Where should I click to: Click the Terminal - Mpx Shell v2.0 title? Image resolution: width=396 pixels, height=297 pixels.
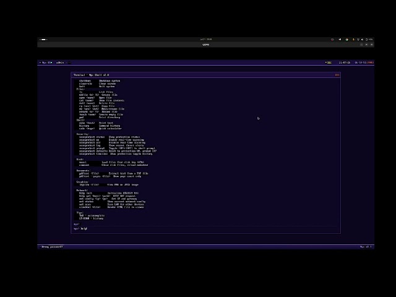coord(91,75)
